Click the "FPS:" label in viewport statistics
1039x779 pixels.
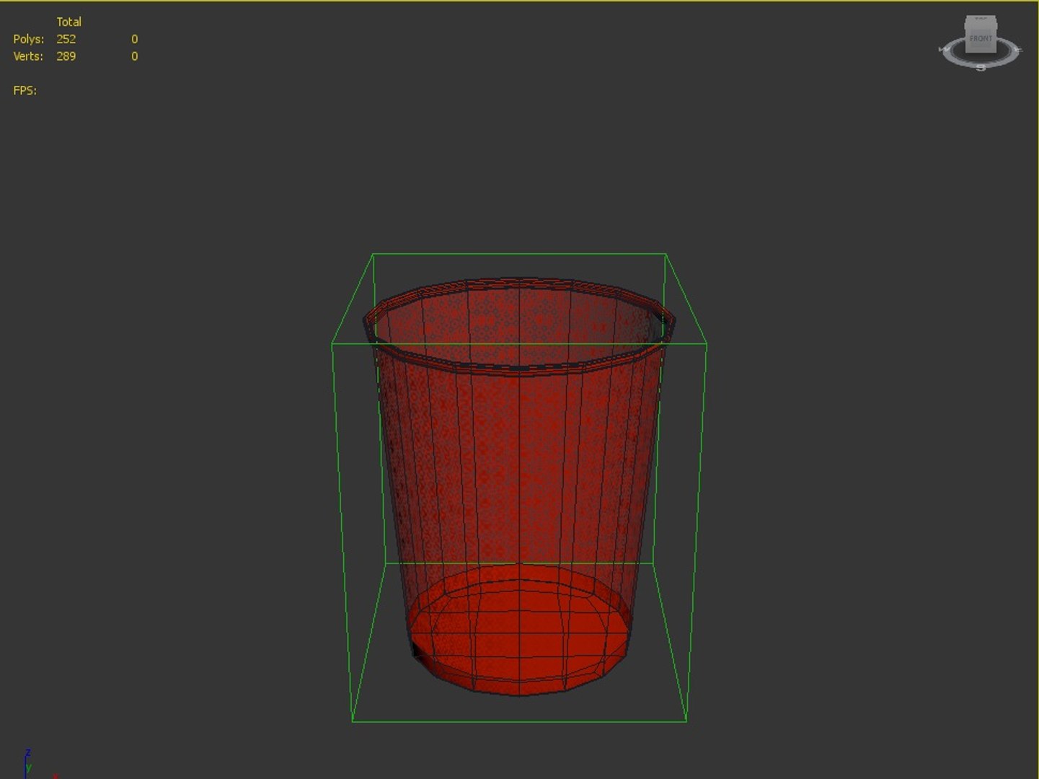[x=25, y=90]
